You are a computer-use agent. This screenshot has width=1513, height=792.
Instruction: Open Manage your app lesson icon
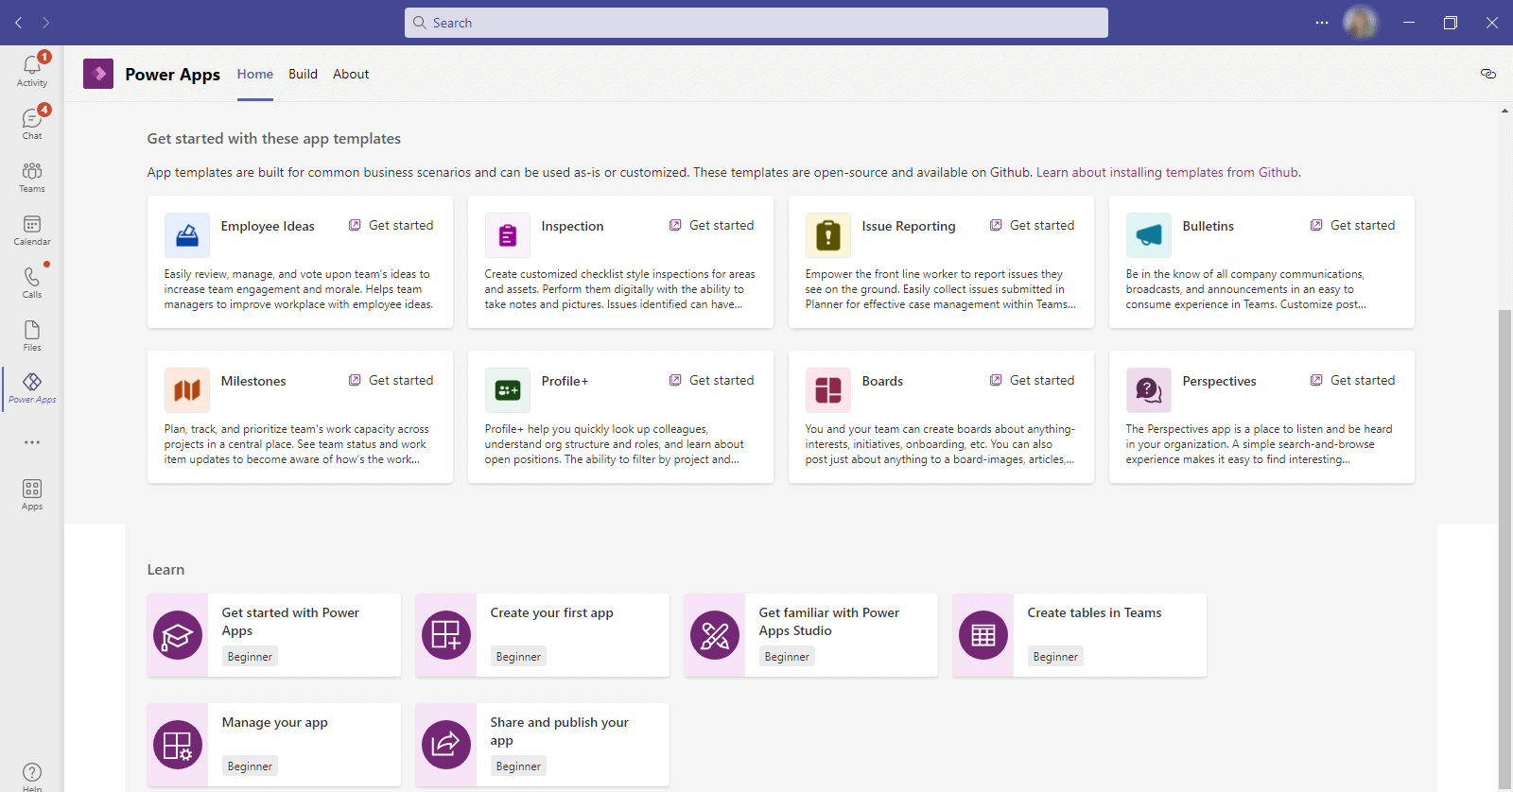[x=178, y=745]
